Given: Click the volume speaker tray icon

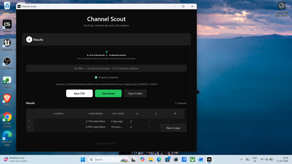Looking at the screenshot, I should (266, 160).
